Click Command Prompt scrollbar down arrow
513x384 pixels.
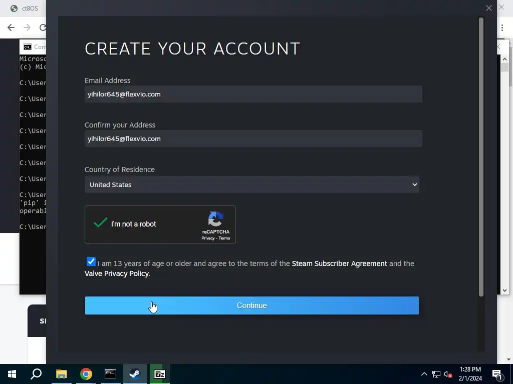coord(504,290)
